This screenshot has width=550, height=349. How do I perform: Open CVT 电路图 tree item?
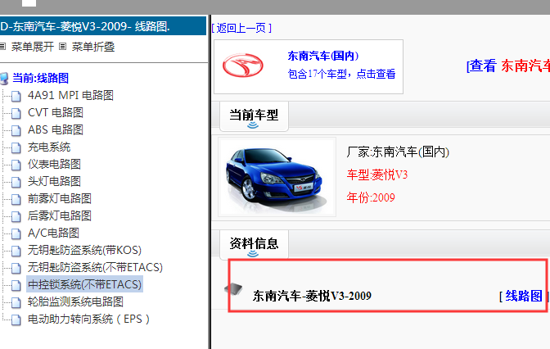click(x=56, y=112)
